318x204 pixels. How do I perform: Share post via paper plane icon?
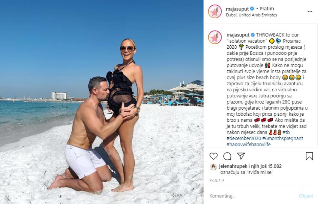pyautogui.click(x=241, y=156)
